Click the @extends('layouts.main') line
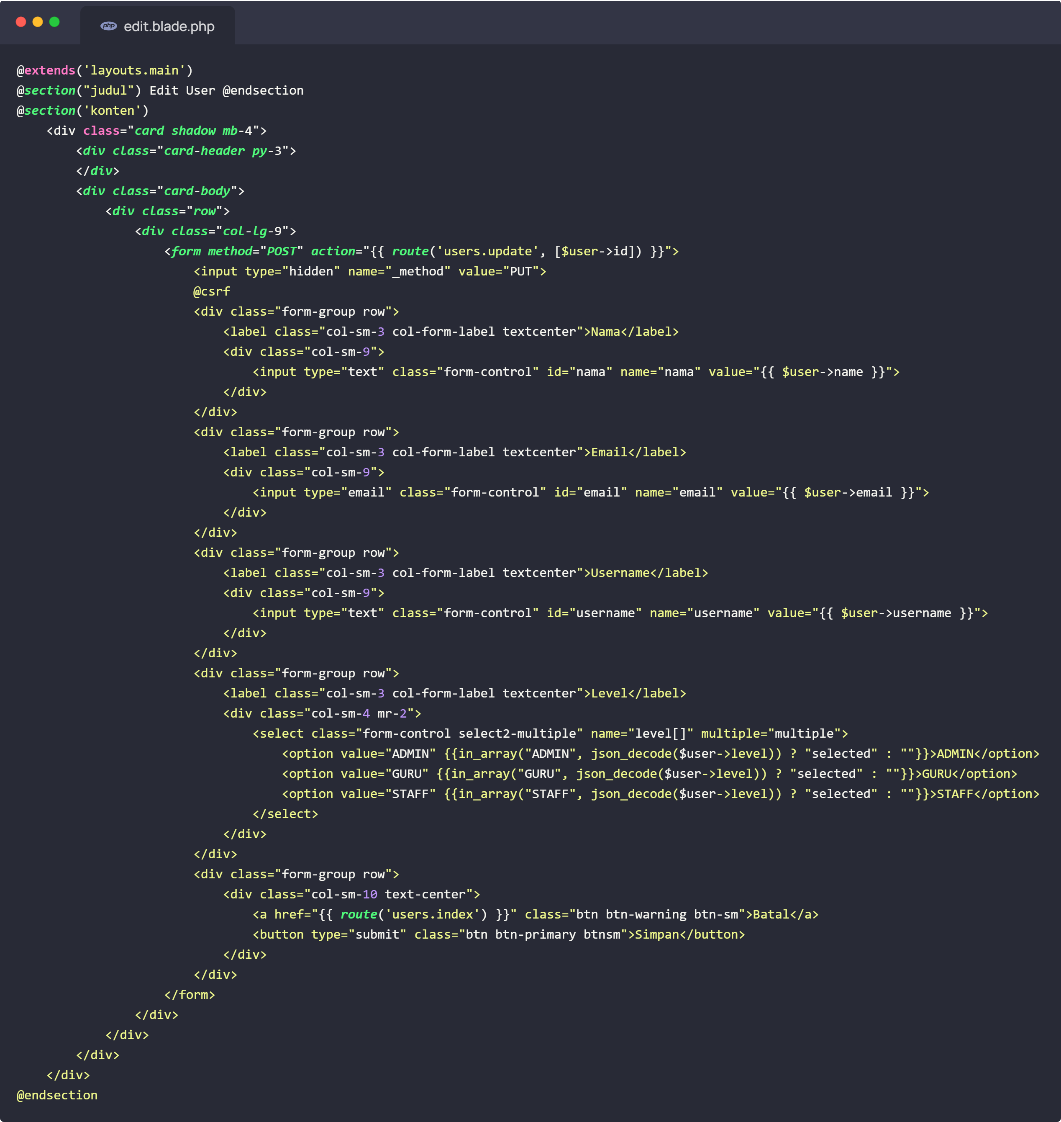1061x1122 pixels. coord(105,70)
